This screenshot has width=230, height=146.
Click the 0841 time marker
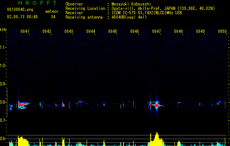[25, 31]
